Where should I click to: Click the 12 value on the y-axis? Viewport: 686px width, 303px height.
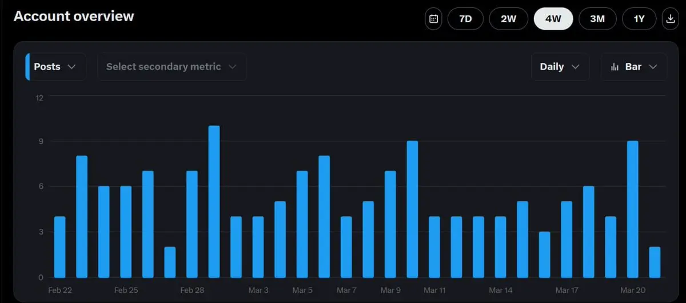click(x=39, y=98)
